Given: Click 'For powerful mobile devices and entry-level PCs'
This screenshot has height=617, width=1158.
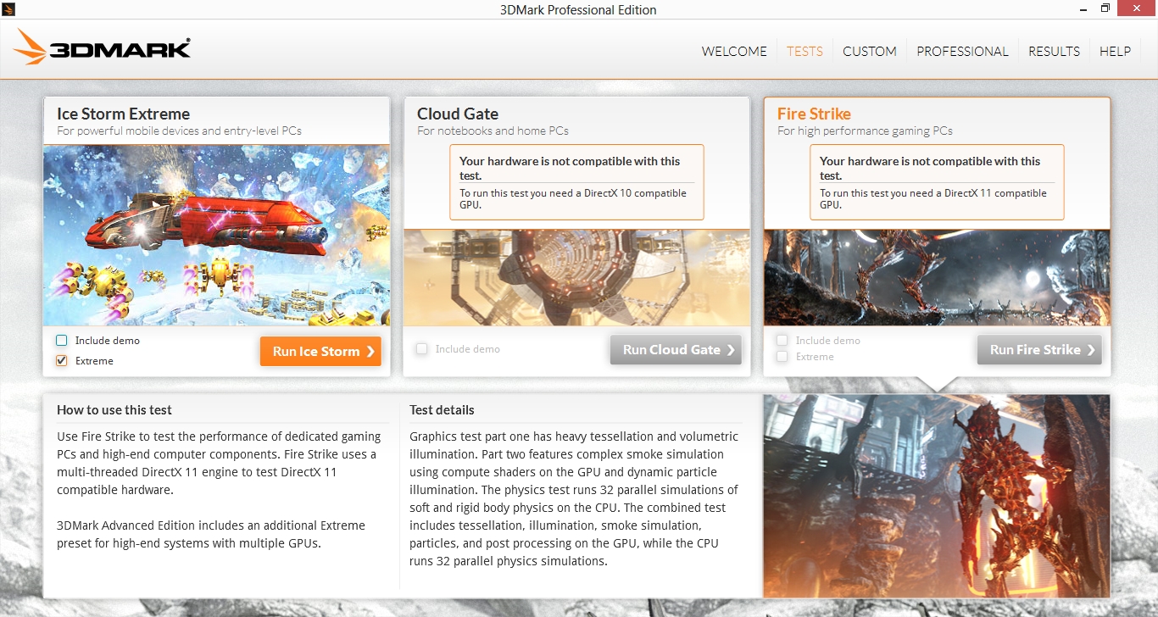Looking at the screenshot, I should coord(180,131).
